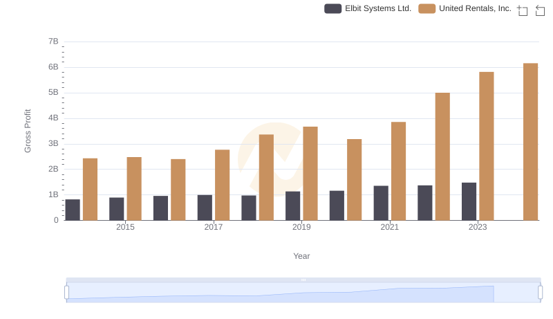The image size is (553, 319).
Task: Toggle United Rentals, Inc. legend series
Action: 465,8
